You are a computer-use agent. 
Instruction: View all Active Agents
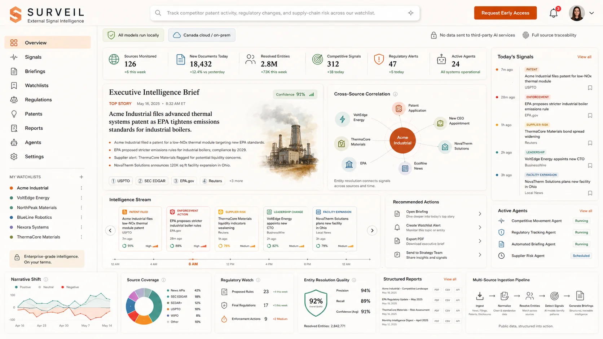(586, 211)
